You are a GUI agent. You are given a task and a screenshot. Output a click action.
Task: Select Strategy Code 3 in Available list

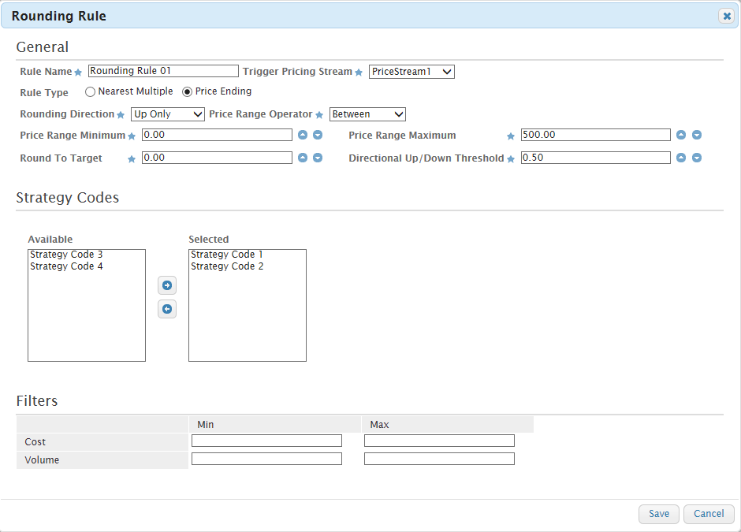(x=66, y=255)
